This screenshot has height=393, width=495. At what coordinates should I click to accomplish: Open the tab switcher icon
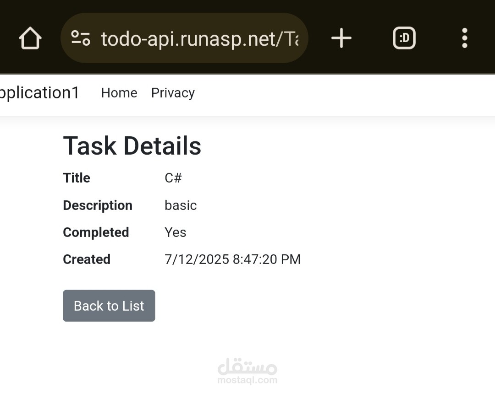404,38
